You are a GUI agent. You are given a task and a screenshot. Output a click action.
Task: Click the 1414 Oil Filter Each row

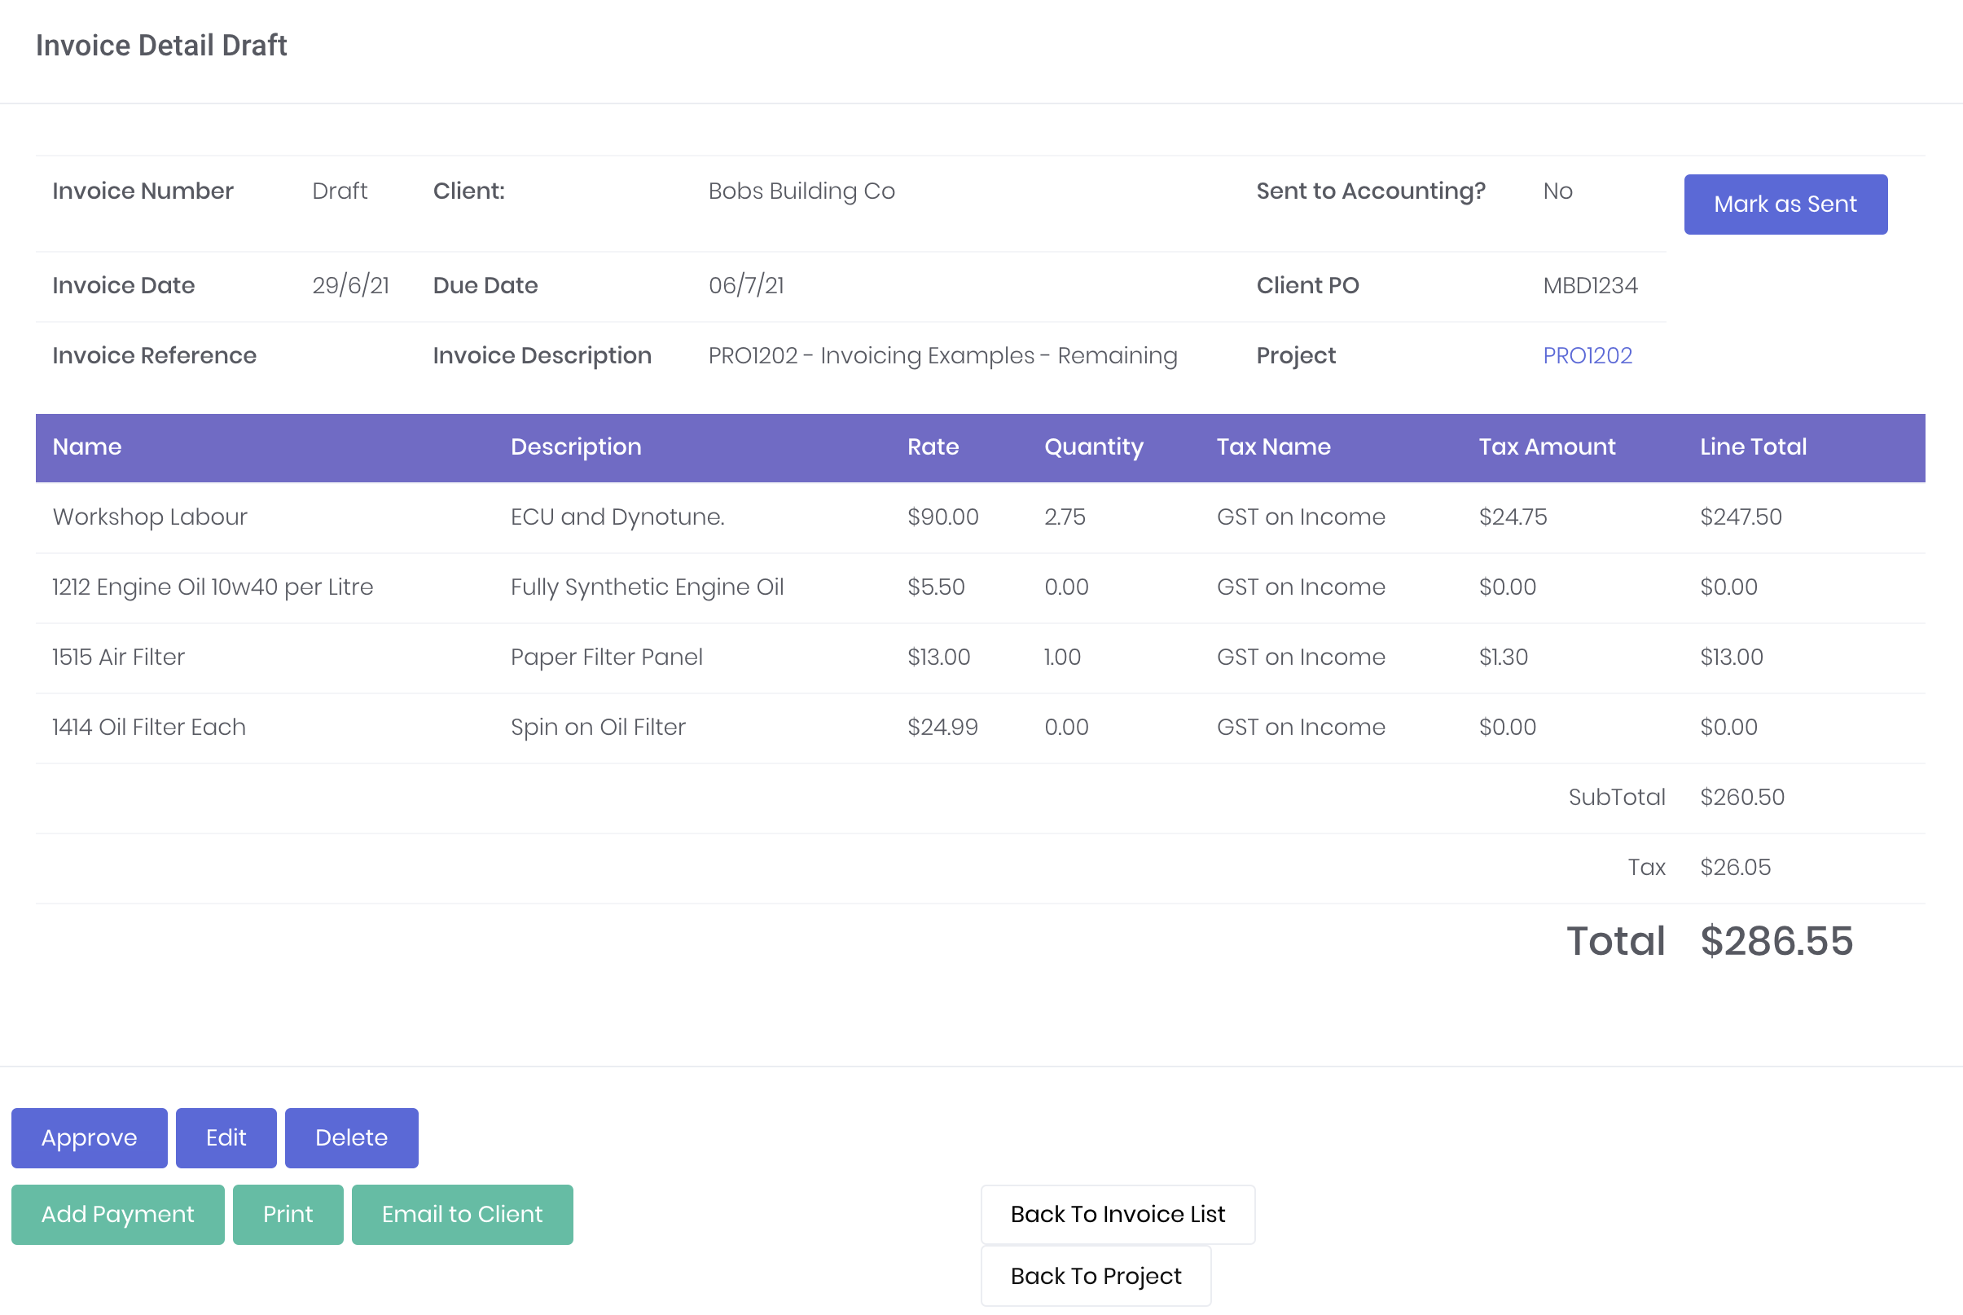click(149, 727)
